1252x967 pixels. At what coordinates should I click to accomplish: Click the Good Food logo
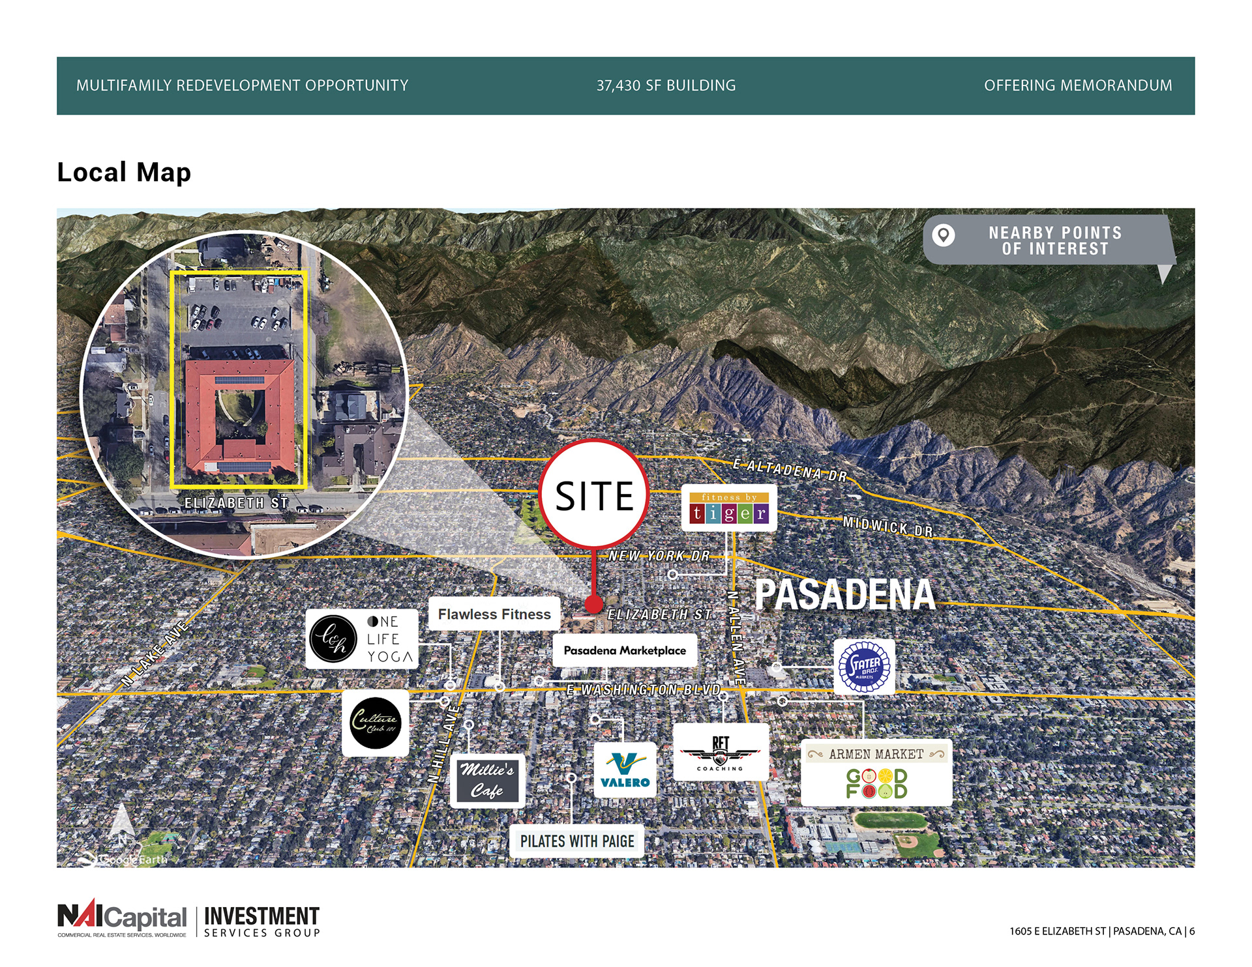tap(876, 784)
